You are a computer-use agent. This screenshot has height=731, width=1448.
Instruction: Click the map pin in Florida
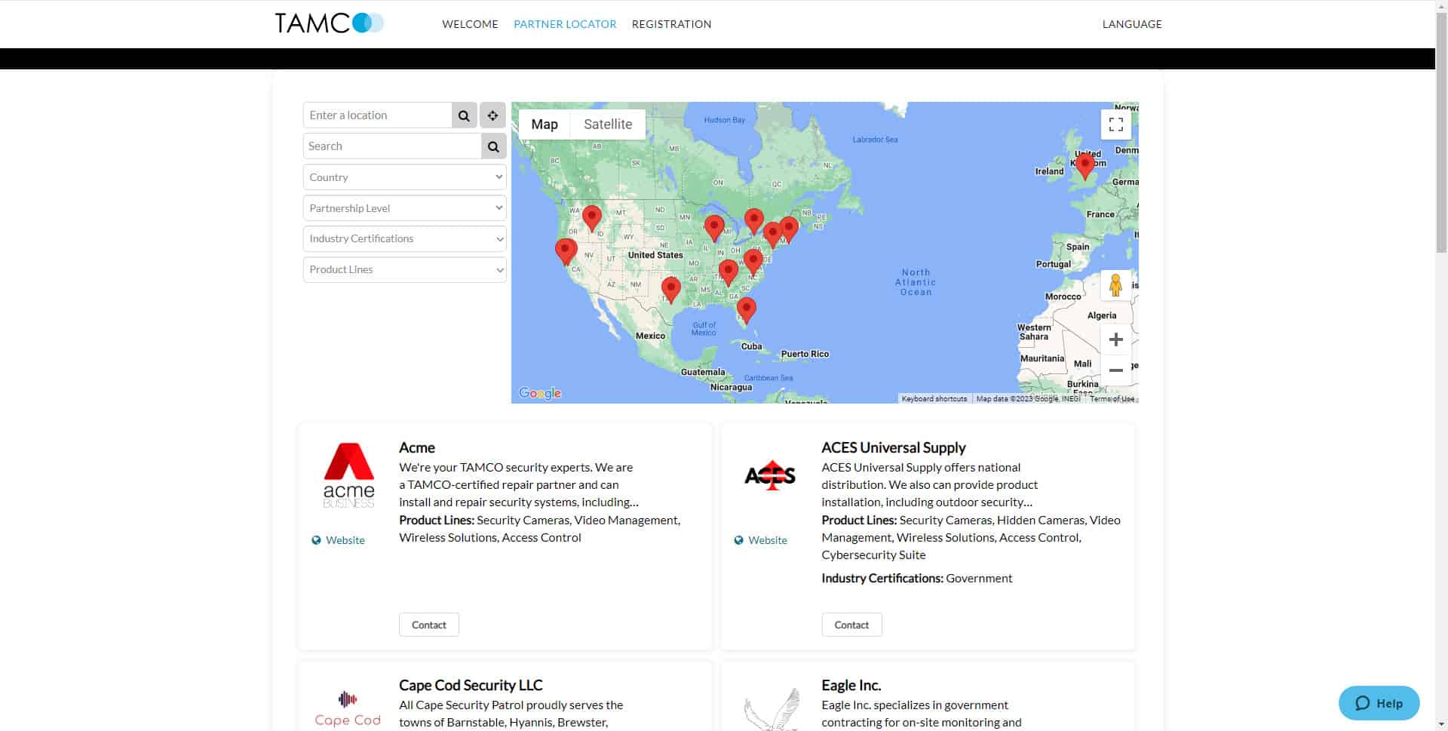(746, 308)
